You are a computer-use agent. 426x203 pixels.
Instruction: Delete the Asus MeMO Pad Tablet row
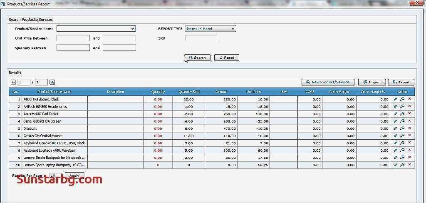click(409, 114)
